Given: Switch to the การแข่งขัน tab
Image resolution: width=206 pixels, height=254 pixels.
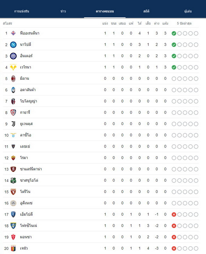Looking at the screenshot, I should pyautogui.click(x=22, y=11).
